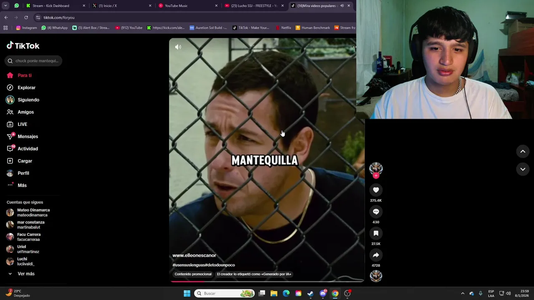The height and width of the screenshot is (300, 534).
Task: Open the www.elleonescanor creator name
Action: pyautogui.click(x=194, y=255)
